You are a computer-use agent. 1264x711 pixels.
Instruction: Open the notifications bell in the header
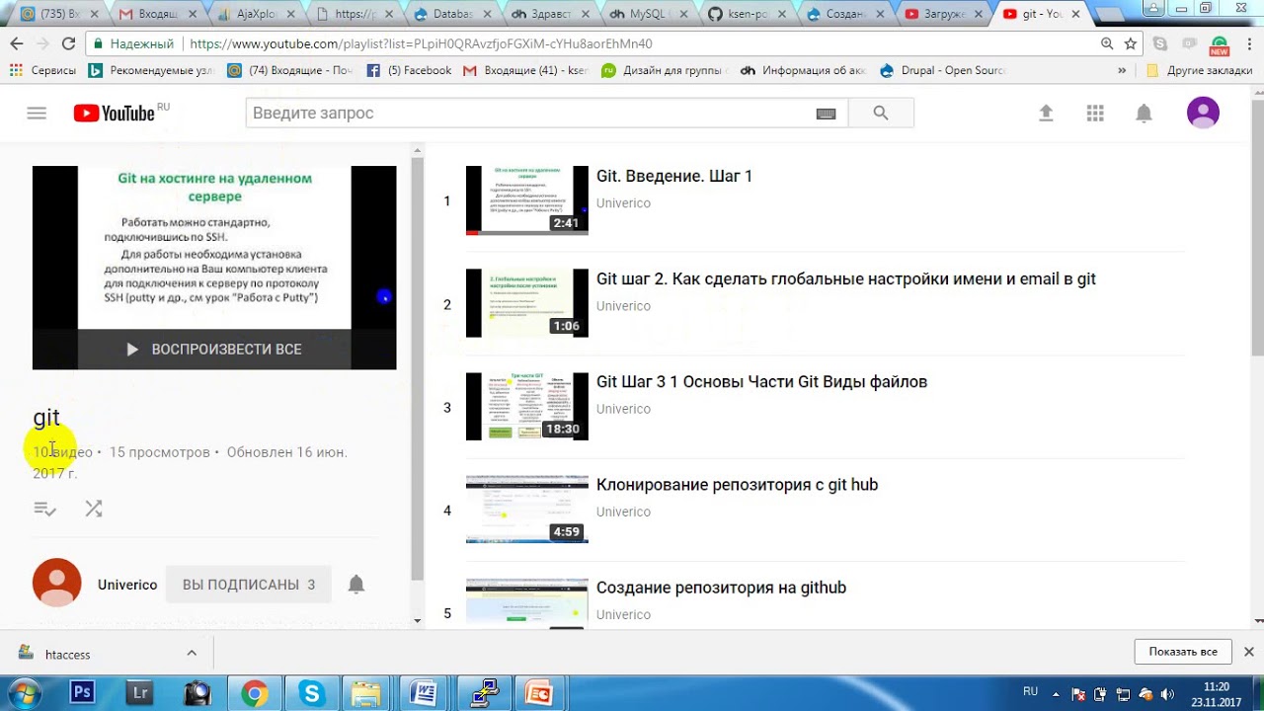coord(1144,113)
